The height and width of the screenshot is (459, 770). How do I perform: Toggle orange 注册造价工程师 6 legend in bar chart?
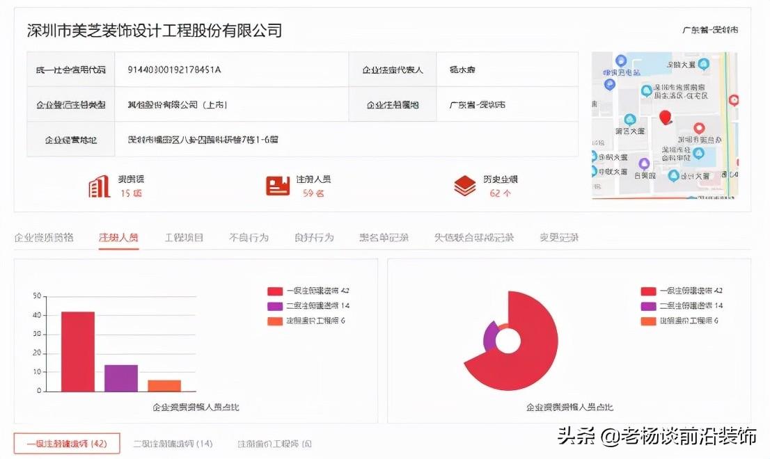(x=306, y=321)
